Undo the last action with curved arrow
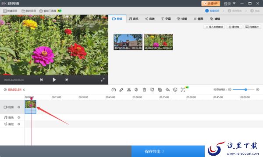Screen dimensions: 263x157 point(167,90)
